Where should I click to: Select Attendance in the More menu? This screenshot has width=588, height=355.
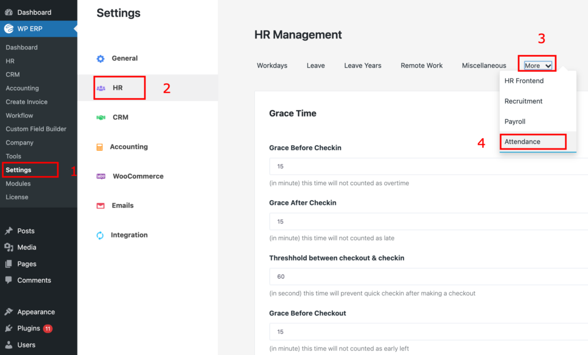click(537, 142)
